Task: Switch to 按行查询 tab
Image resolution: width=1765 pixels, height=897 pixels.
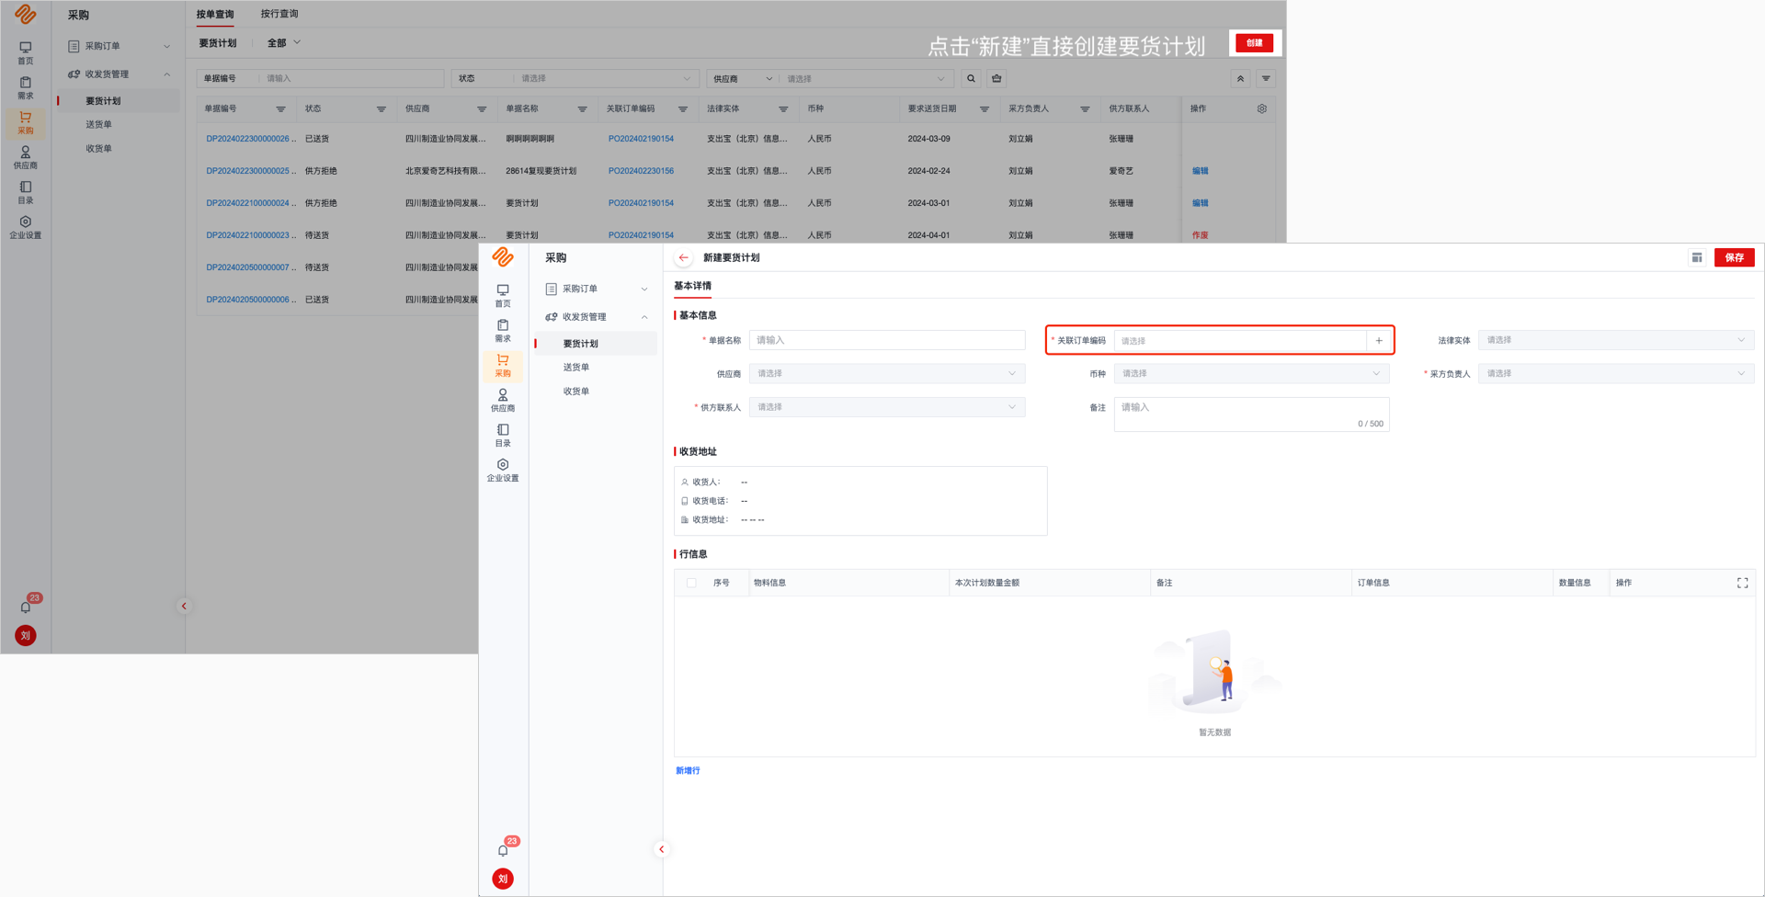Action: tap(279, 14)
